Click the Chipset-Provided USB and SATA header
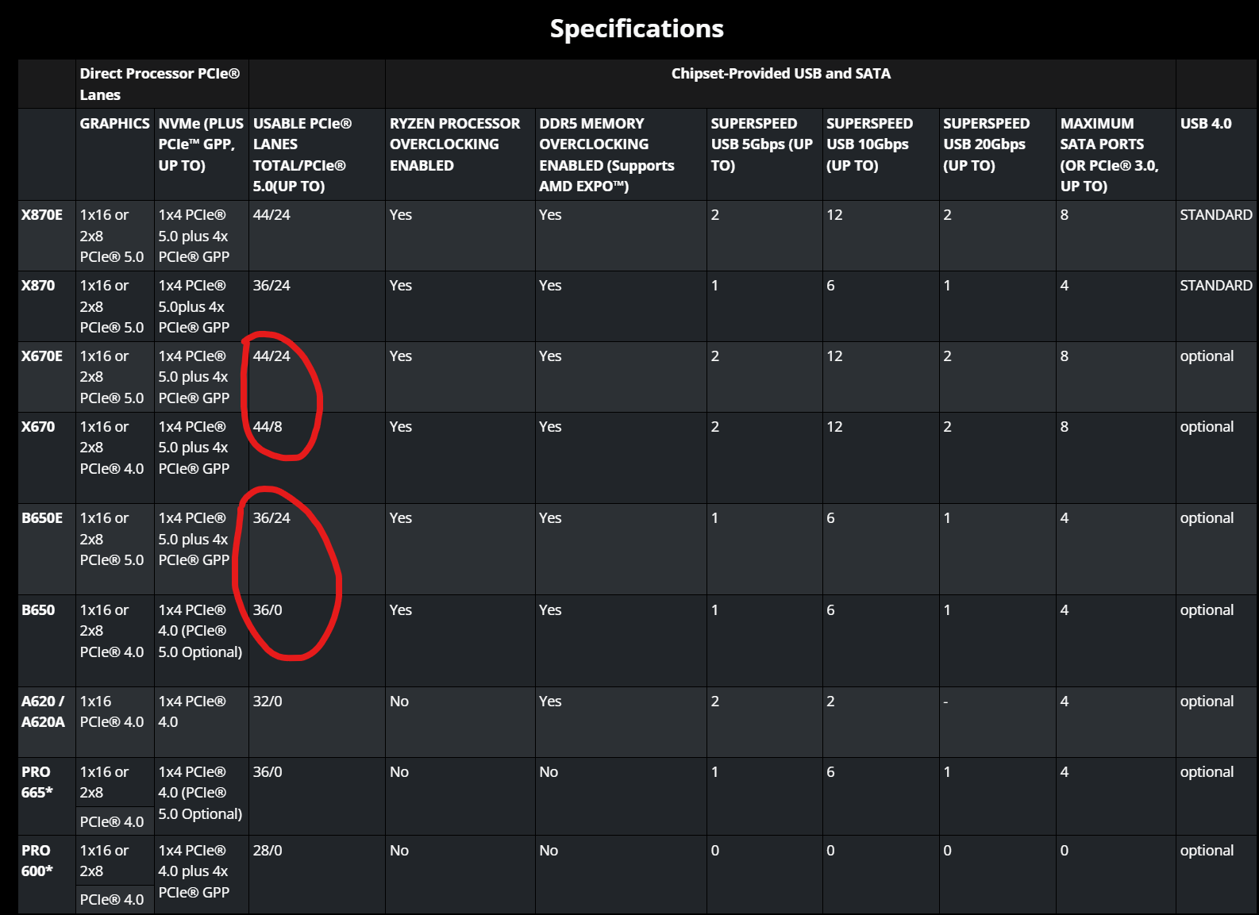 [780, 74]
